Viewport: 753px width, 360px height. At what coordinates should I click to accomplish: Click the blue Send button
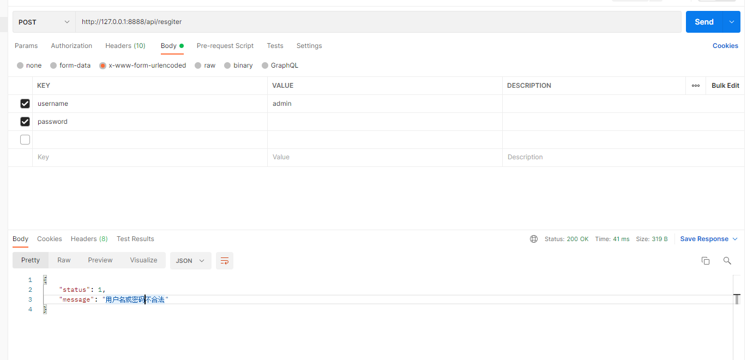(704, 22)
